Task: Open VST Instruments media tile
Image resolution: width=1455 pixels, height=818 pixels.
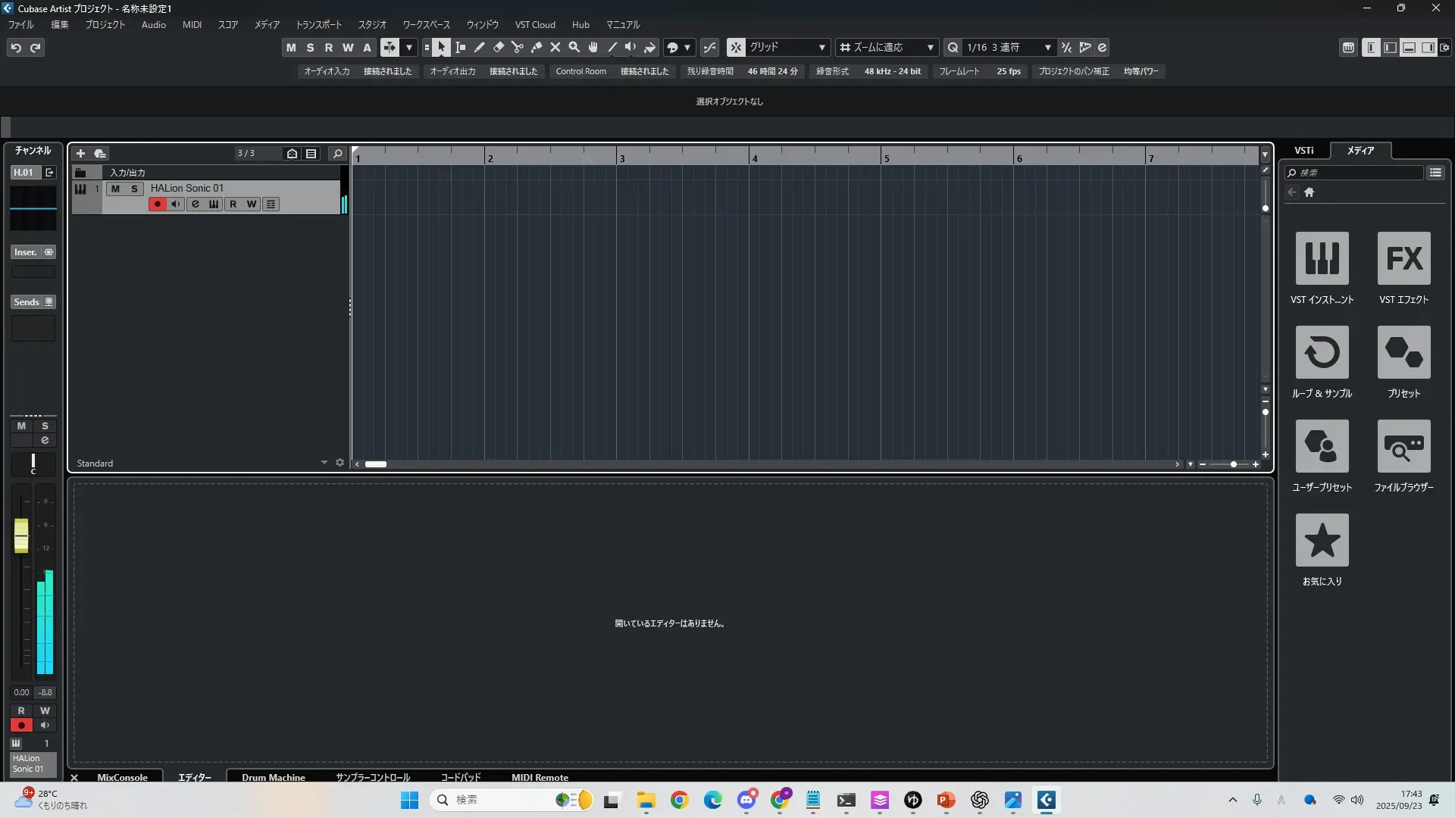Action: 1322,258
